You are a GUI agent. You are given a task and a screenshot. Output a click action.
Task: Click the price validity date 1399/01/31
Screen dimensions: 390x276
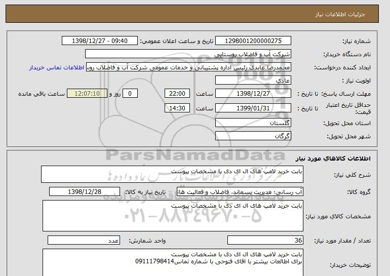coord(253,108)
